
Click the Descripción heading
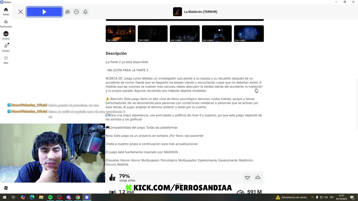pyautogui.click(x=116, y=53)
